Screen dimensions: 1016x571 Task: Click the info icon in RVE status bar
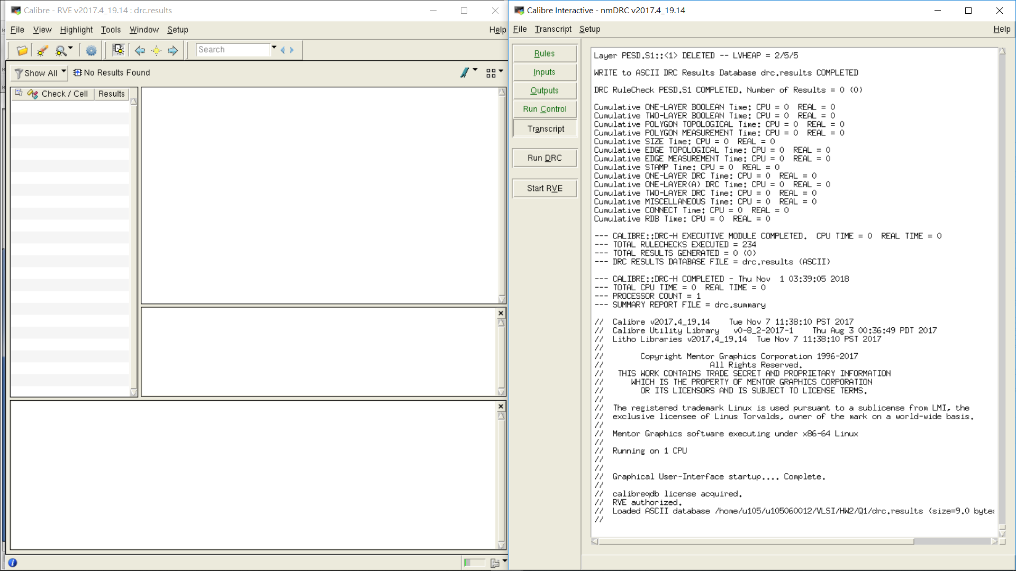13,563
